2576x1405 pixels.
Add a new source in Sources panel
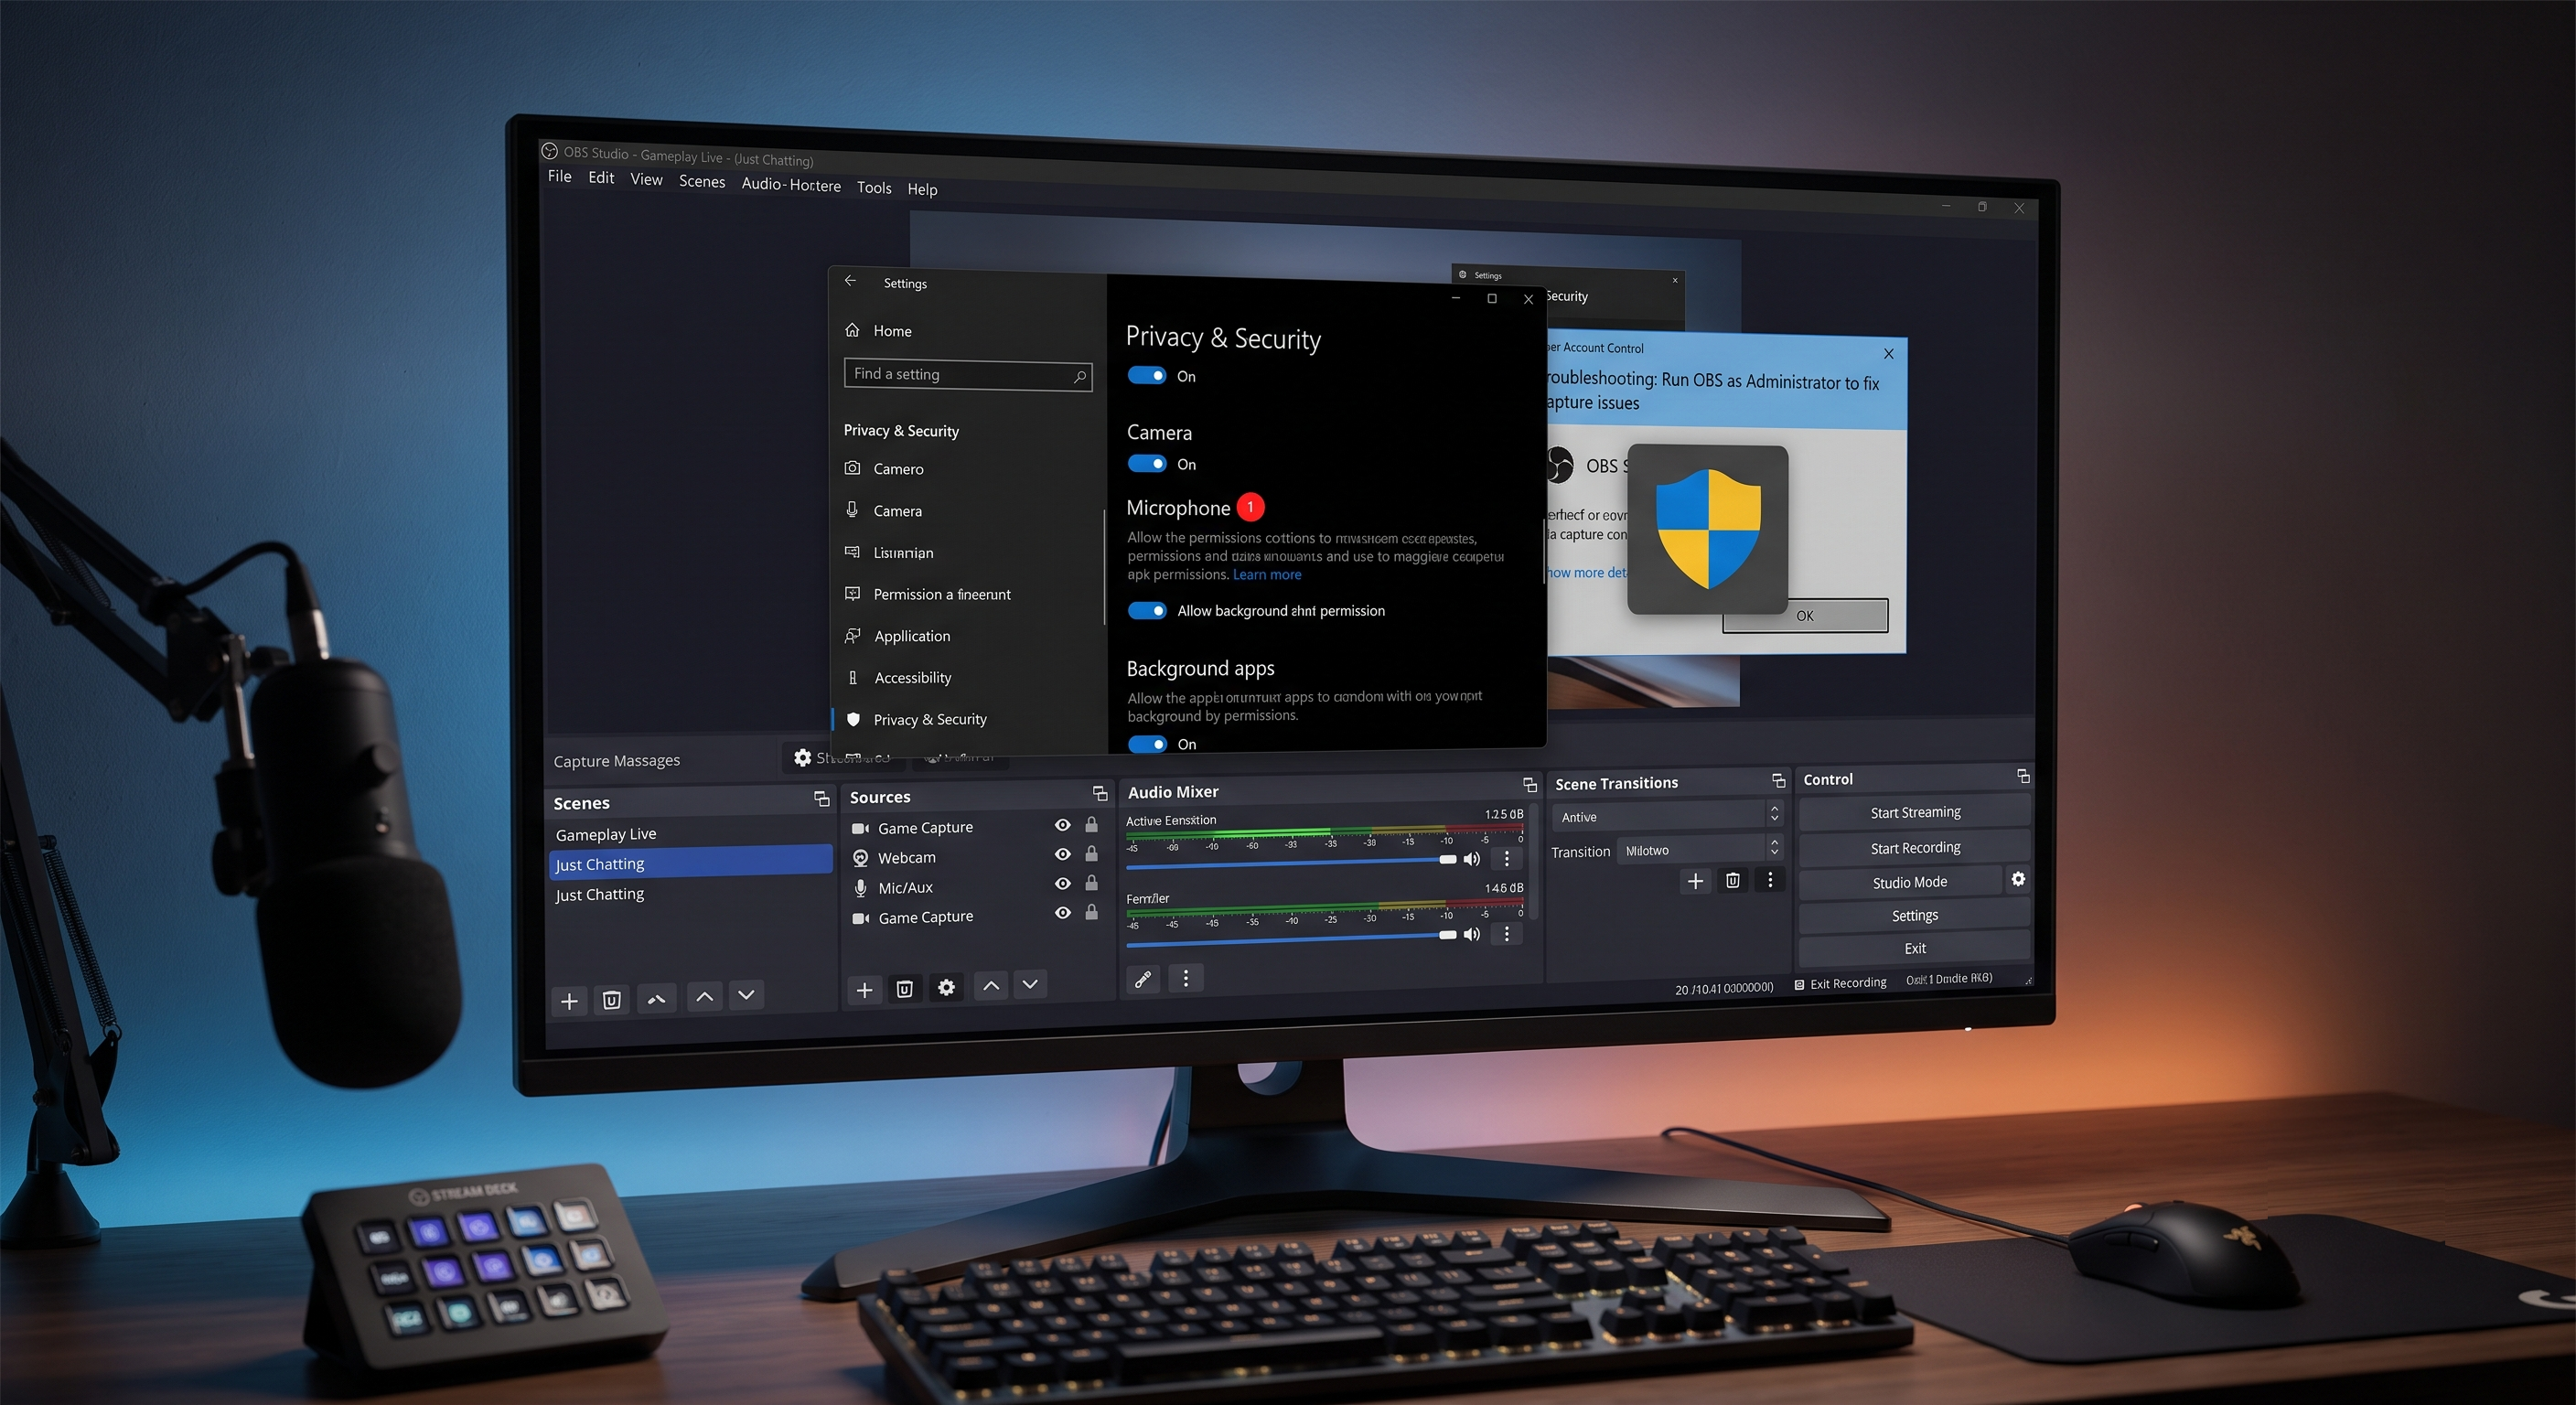(x=865, y=990)
